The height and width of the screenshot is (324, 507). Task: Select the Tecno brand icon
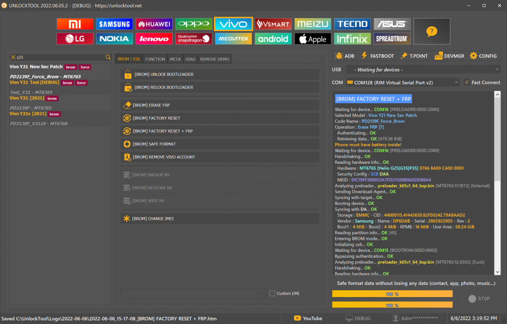(352, 24)
